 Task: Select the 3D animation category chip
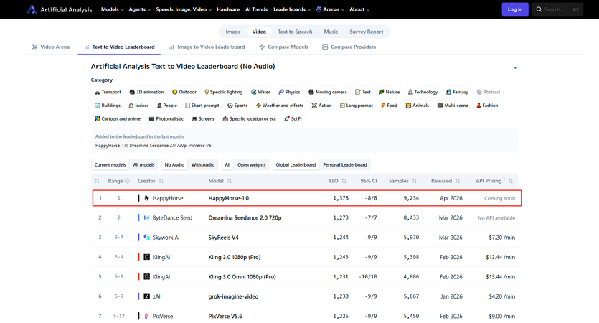coord(146,92)
